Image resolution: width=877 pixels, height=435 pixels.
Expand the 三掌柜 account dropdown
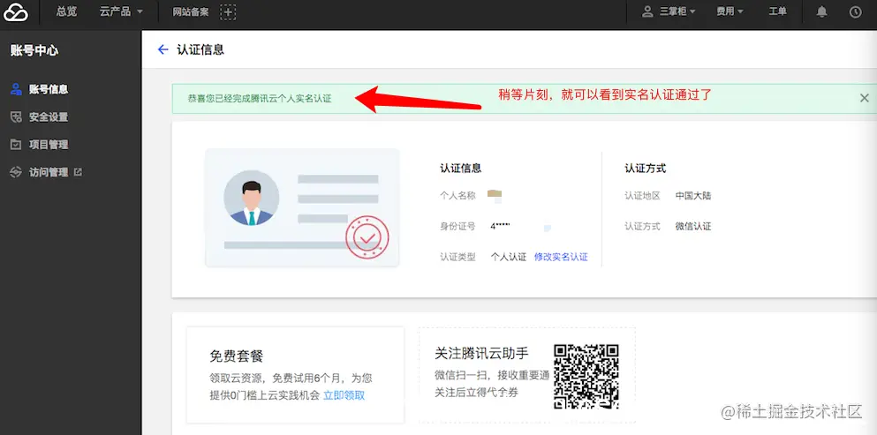pyautogui.click(x=677, y=11)
